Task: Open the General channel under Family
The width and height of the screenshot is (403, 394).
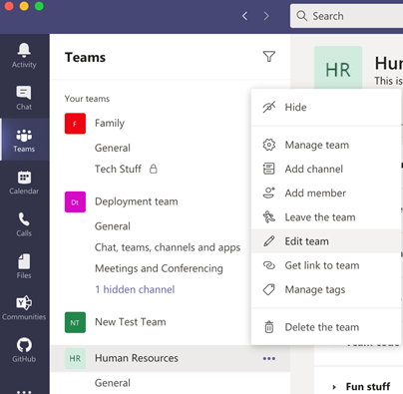Action: click(x=113, y=148)
